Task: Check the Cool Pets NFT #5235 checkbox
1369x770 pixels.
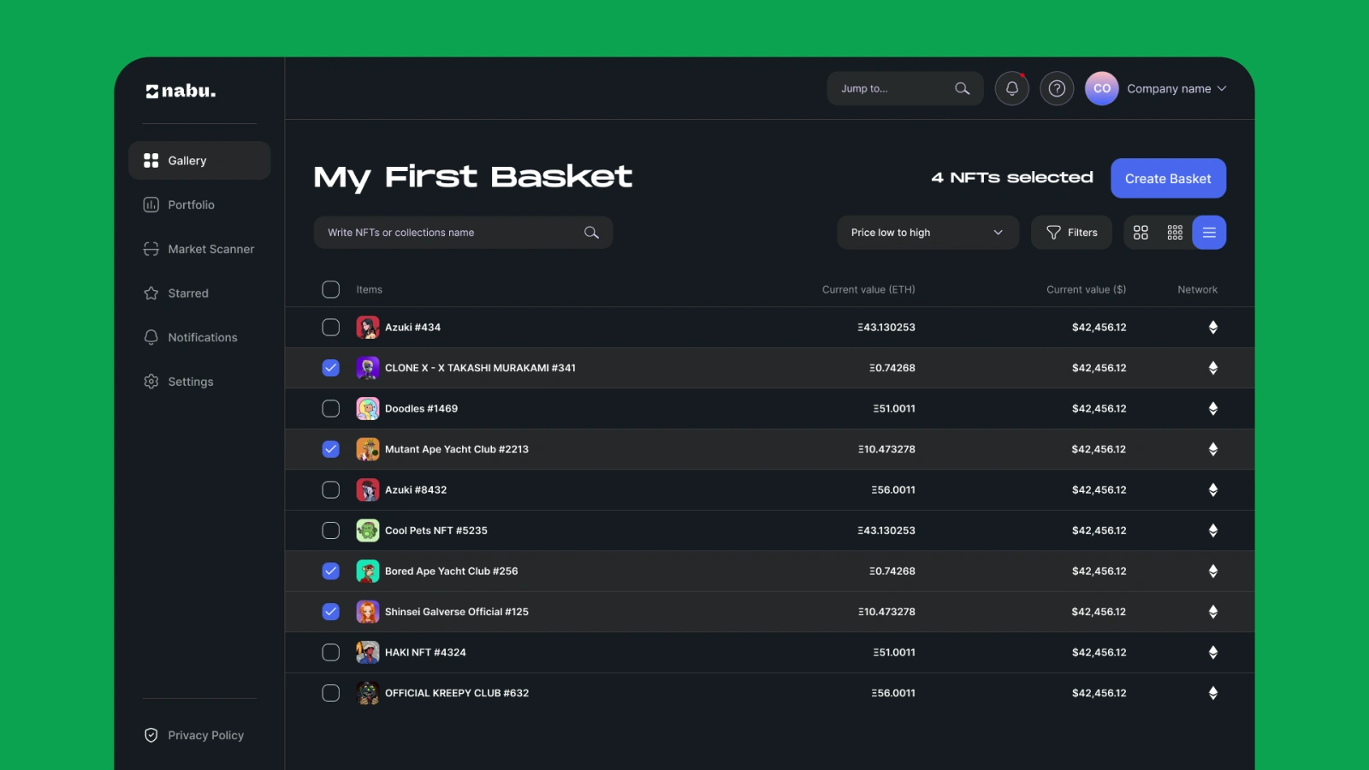Action: point(331,530)
